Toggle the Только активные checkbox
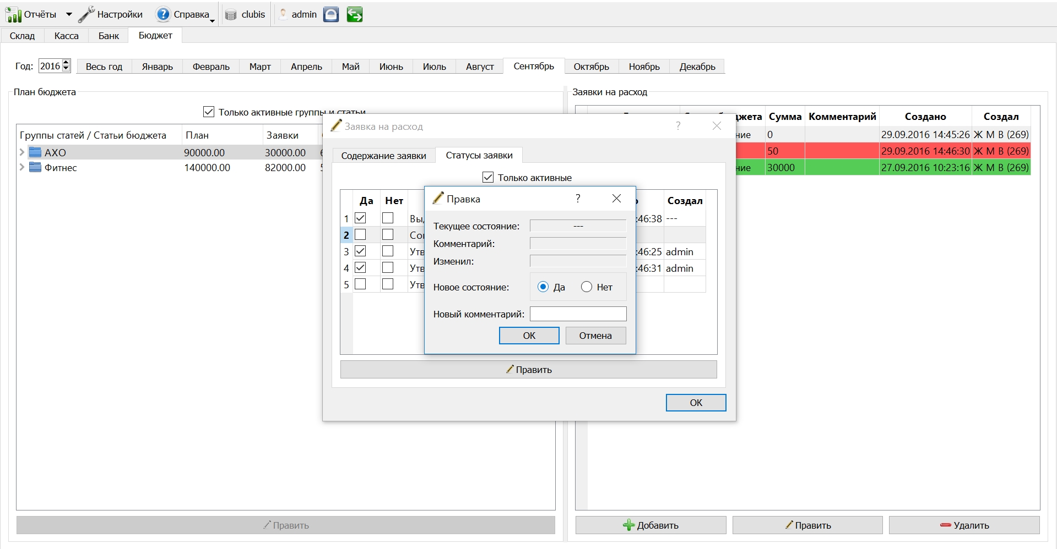Screen dimensions: 1057x549 [488, 178]
